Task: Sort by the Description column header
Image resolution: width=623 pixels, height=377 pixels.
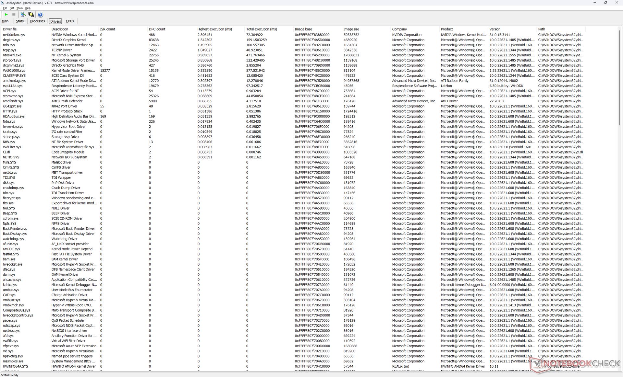Action: [74, 29]
